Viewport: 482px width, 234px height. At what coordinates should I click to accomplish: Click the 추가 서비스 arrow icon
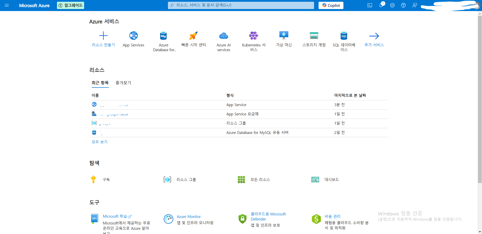coord(374,36)
